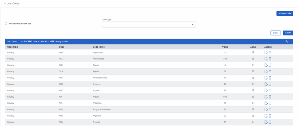Click the + User Code button
The height and width of the screenshot is (126, 298).
285,13
